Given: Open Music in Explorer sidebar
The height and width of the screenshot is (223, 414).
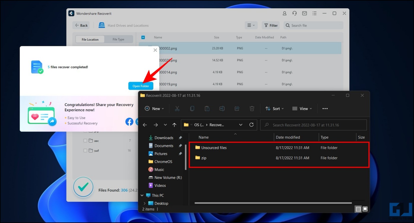Looking at the screenshot, I should tap(159, 170).
